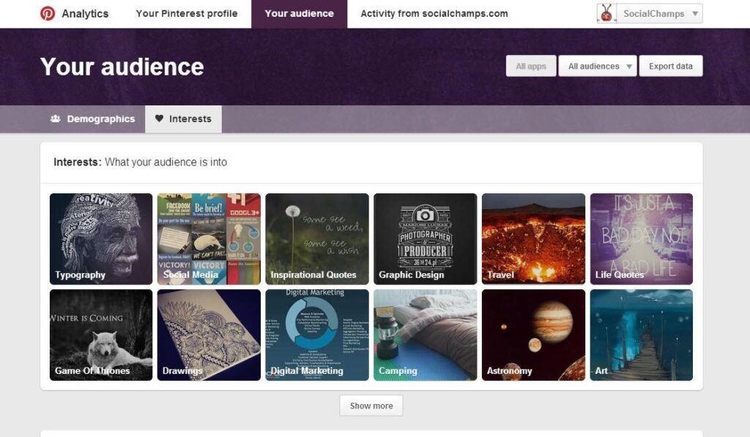The width and height of the screenshot is (750, 437).
Task: Open the All apps filter
Action: coord(531,66)
